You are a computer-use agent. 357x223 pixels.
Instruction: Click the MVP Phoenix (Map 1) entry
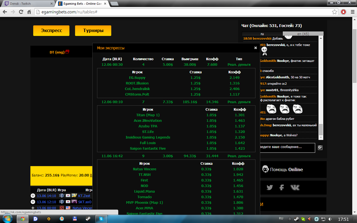[144, 203]
